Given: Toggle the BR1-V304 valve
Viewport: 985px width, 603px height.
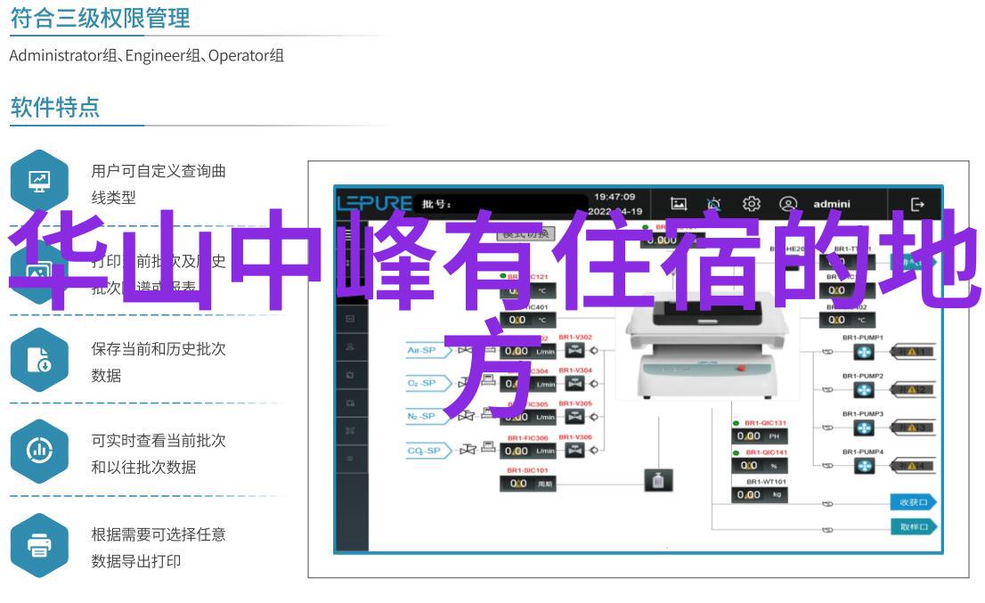Looking at the screenshot, I should click(574, 384).
